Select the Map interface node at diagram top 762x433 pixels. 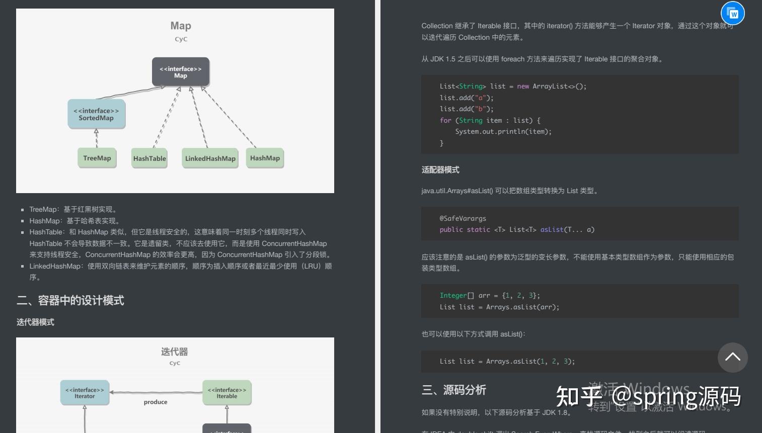(x=180, y=71)
